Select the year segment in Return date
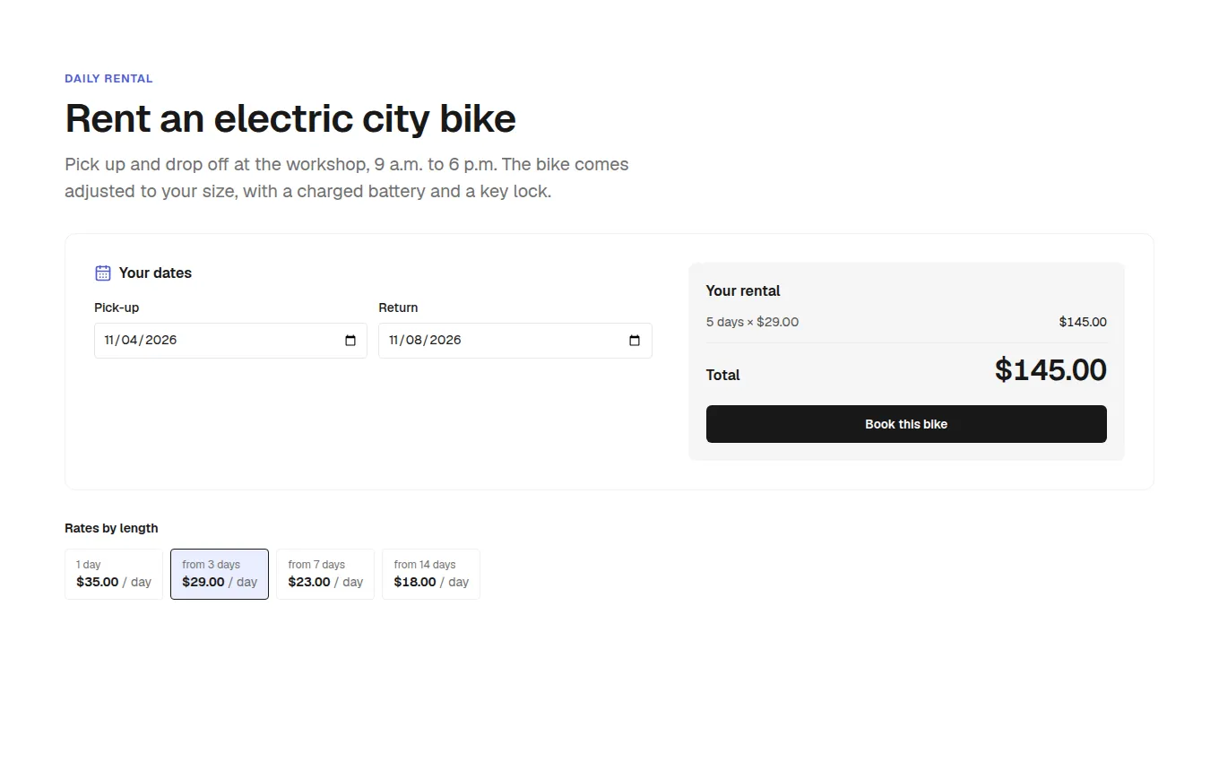Screen dimensions: 1219x762 (445, 341)
